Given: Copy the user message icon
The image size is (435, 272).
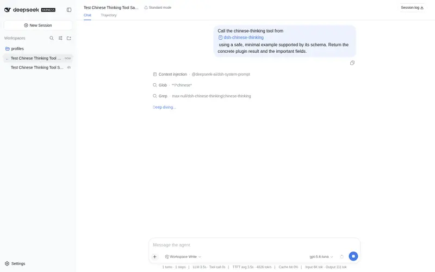Looking at the screenshot, I should point(352,63).
